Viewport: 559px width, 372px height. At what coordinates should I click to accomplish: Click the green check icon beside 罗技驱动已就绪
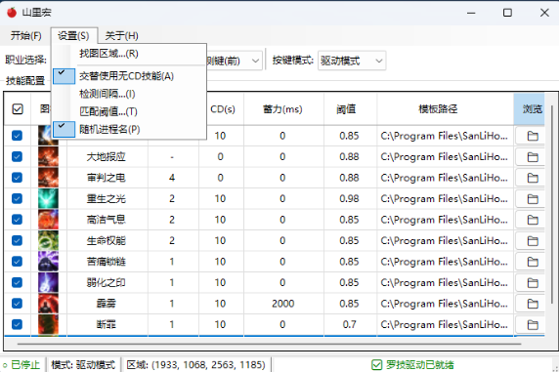pos(377,365)
